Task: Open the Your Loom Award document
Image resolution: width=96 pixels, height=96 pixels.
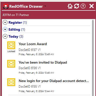Action: [33, 44]
